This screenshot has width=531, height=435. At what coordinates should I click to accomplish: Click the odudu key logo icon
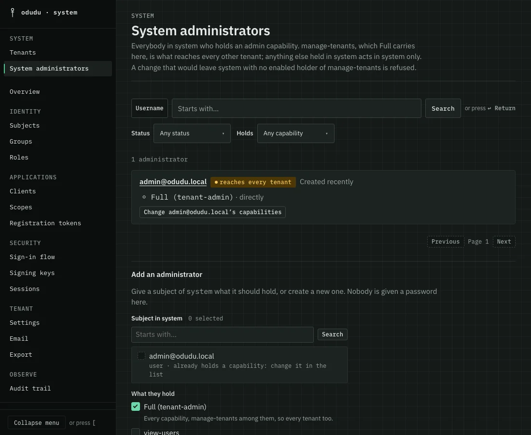[13, 13]
